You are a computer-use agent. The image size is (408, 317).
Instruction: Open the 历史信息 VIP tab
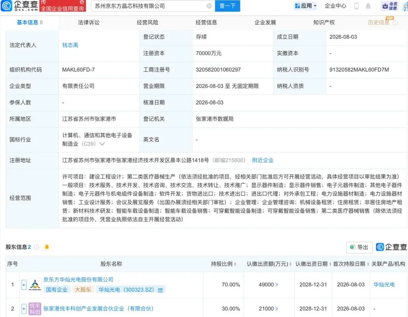(379, 22)
